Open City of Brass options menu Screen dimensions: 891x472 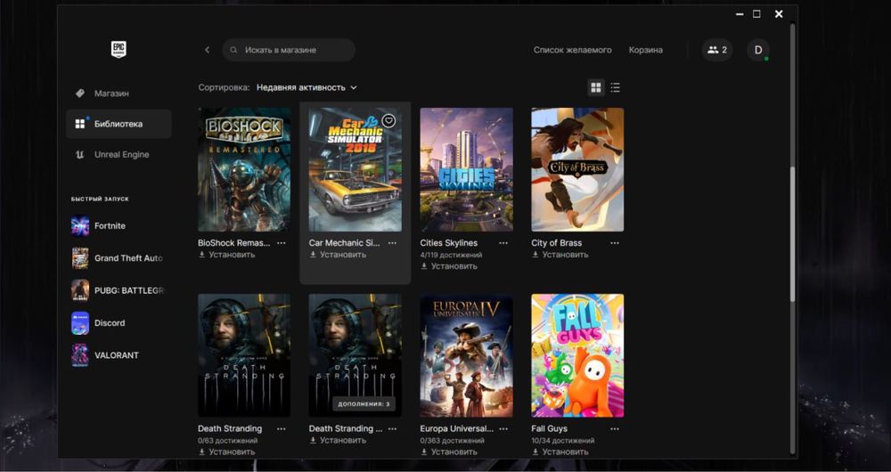coord(615,243)
